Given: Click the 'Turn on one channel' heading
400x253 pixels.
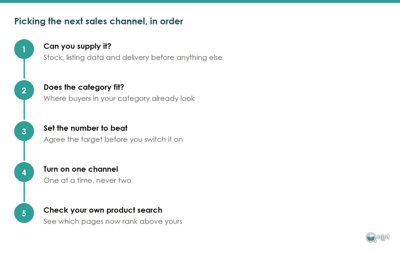Looking at the screenshot, I should click(x=80, y=169).
